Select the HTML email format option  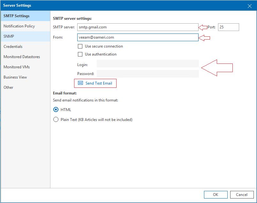point(56,109)
